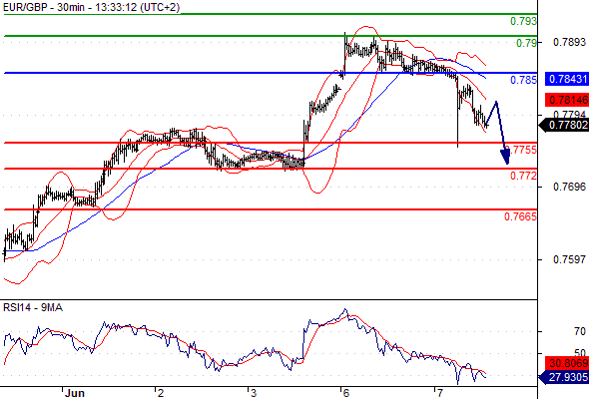
Task: Click the green 0.793 resistance label
Action: pos(523,21)
